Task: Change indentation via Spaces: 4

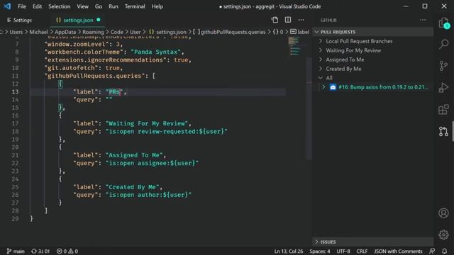Action: click(320, 251)
